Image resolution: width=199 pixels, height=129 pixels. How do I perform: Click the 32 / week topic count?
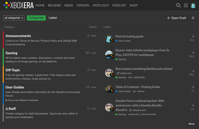[x=91, y=53]
